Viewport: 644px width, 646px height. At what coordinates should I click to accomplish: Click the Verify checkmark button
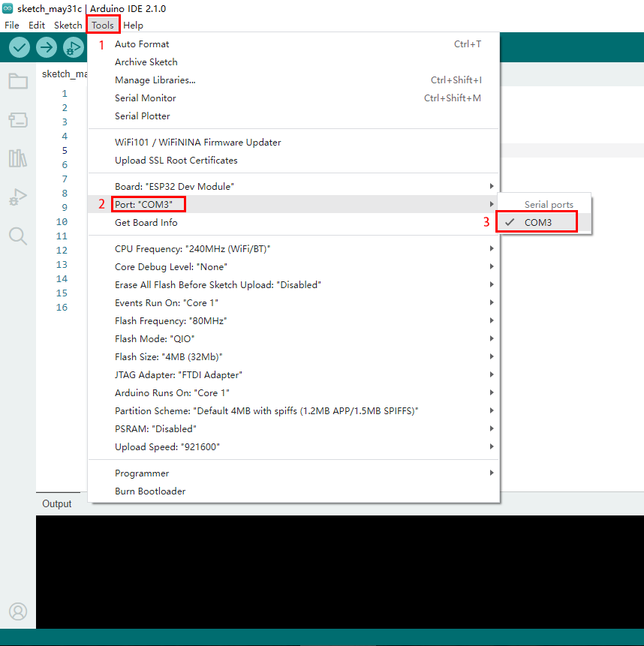(20, 47)
